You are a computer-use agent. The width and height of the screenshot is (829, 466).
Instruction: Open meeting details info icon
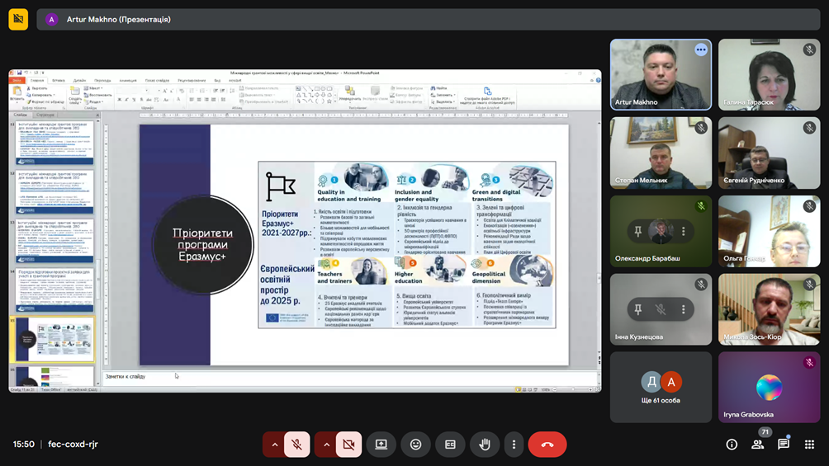point(732,445)
